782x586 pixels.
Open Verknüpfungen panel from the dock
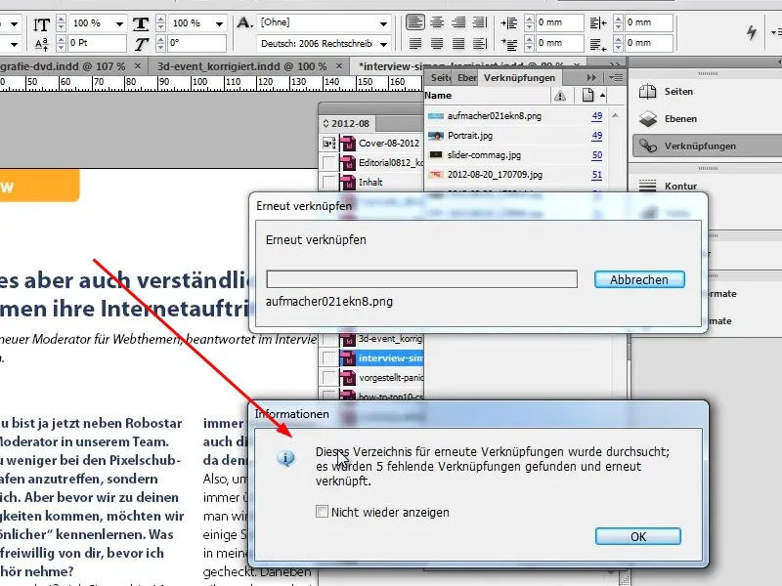tap(705, 146)
